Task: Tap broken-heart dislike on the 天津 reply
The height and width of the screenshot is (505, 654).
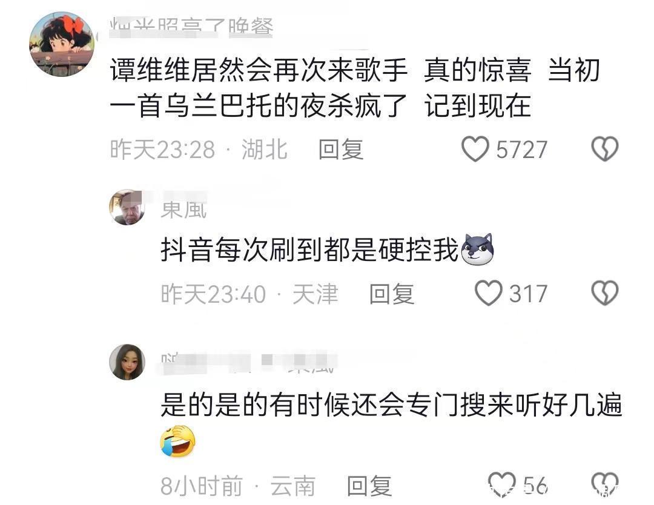Action: coord(605,292)
